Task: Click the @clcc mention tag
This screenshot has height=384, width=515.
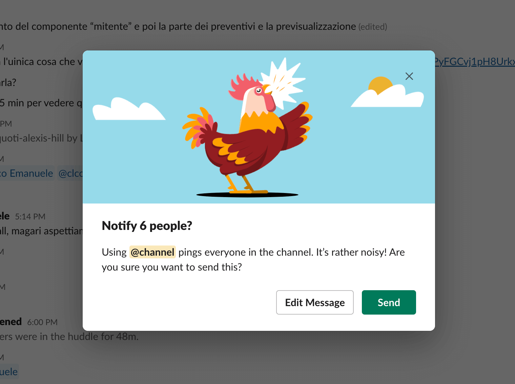Action: coord(70,173)
